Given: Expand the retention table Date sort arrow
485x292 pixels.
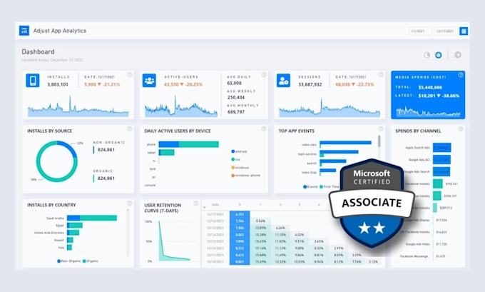Looking at the screenshot, I should tap(204, 207).
